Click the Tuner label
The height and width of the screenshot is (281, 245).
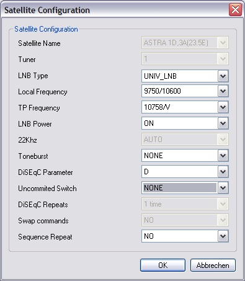[27, 60]
